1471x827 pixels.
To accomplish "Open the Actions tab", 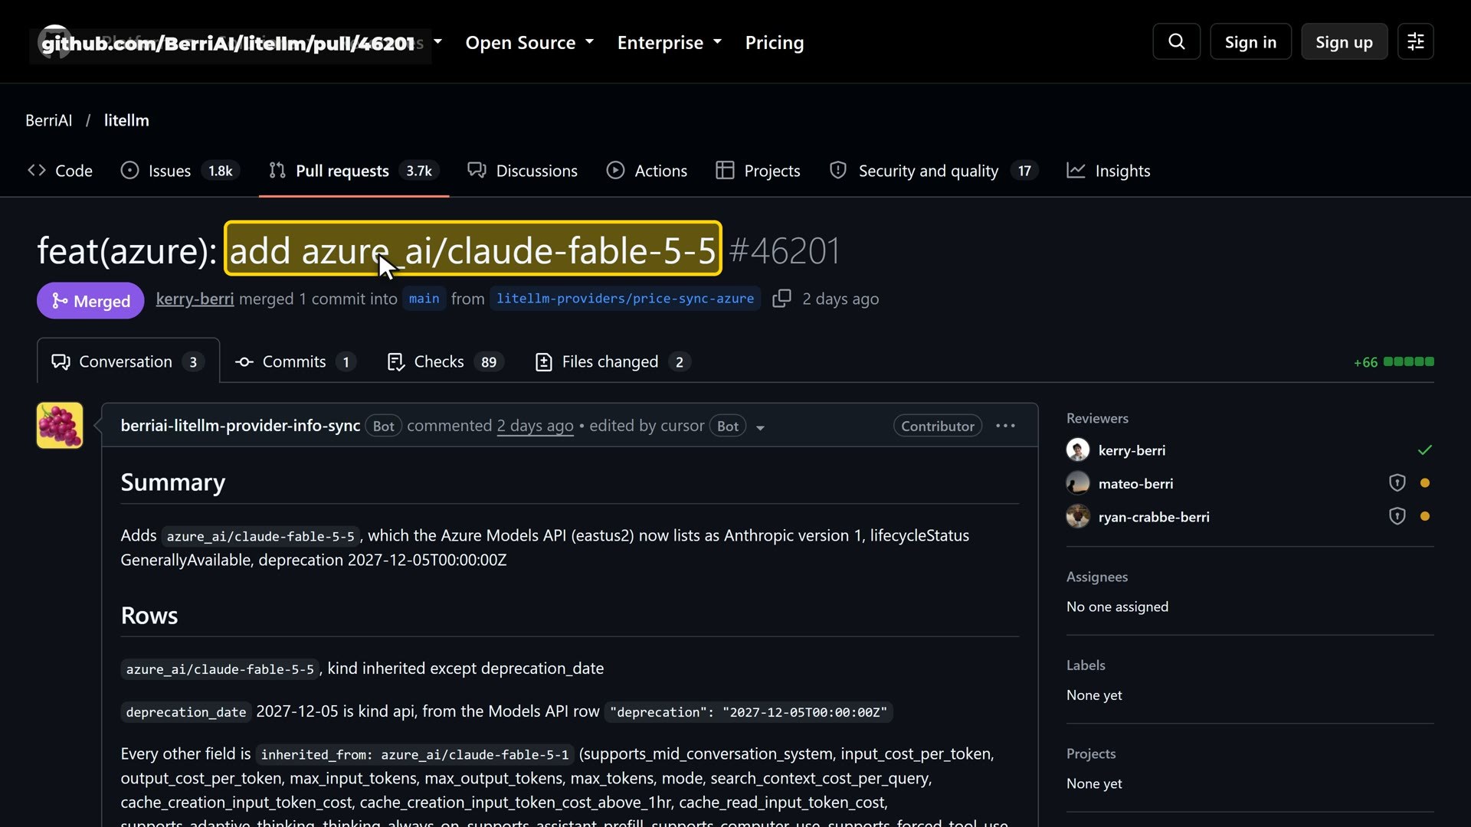I will [x=647, y=171].
